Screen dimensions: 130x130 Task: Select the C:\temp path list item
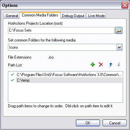coord(69,80)
